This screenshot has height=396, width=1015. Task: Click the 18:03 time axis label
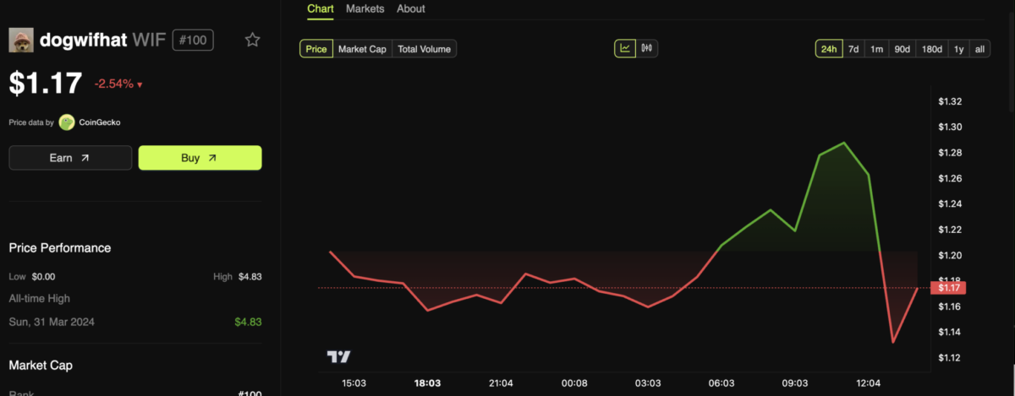pos(425,382)
